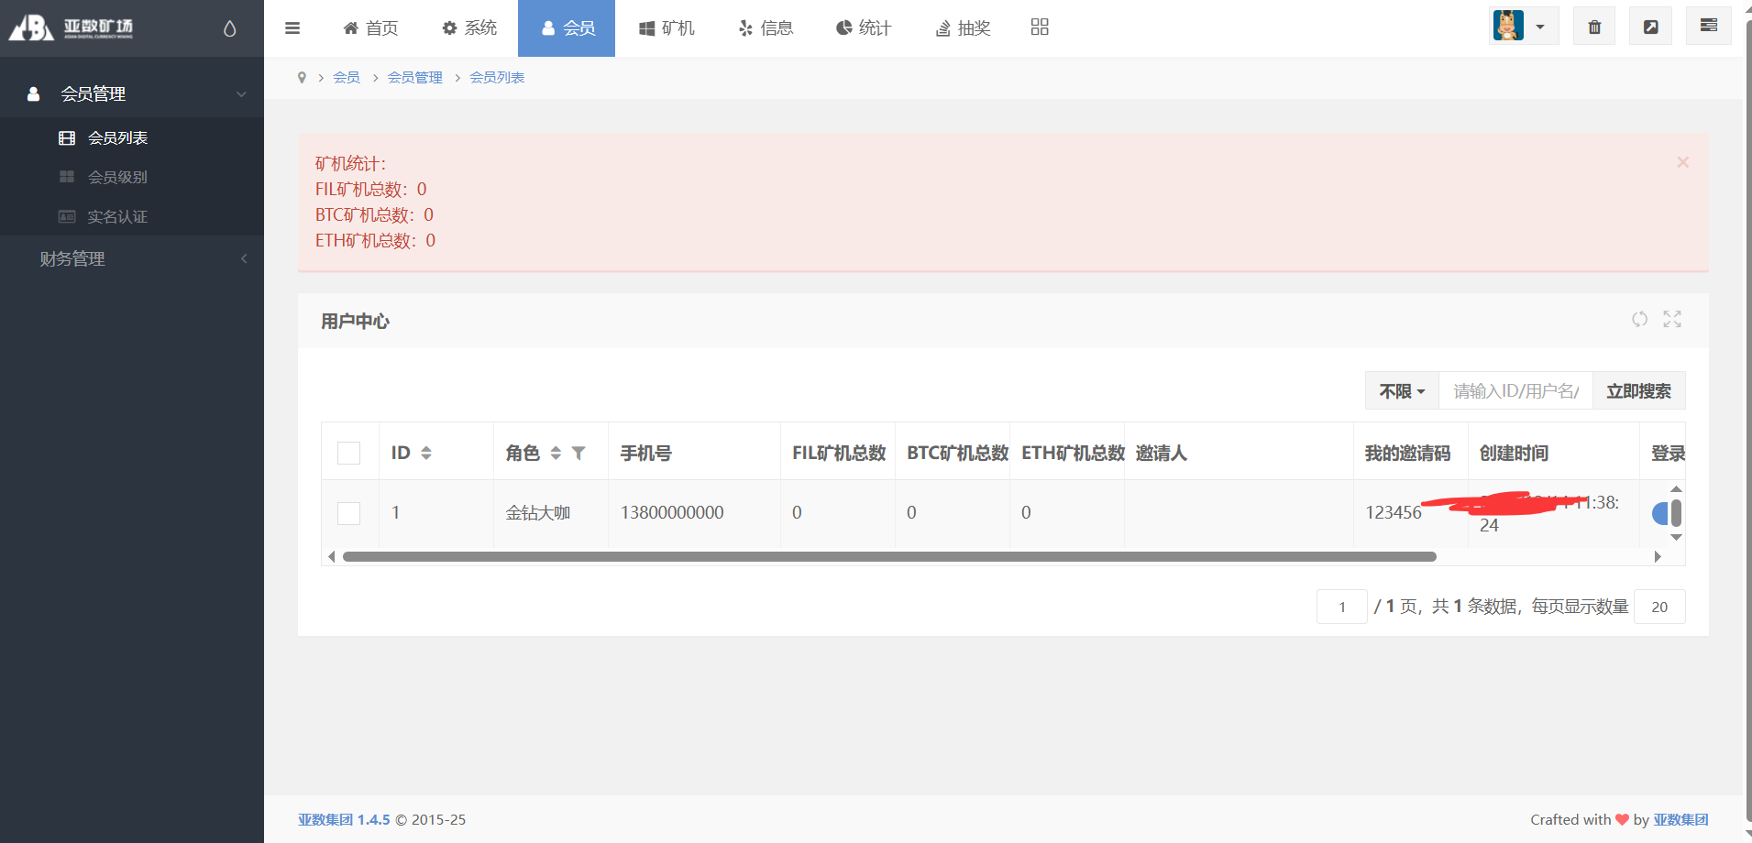Toggle the login switch for member 1
The image size is (1752, 843).
point(1660,513)
